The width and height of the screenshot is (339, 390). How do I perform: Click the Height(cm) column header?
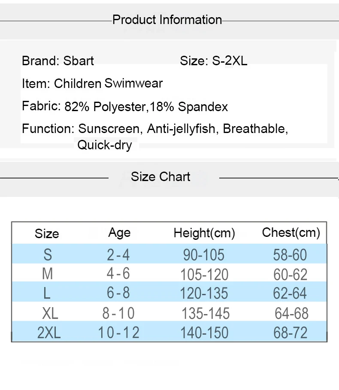(204, 233)
